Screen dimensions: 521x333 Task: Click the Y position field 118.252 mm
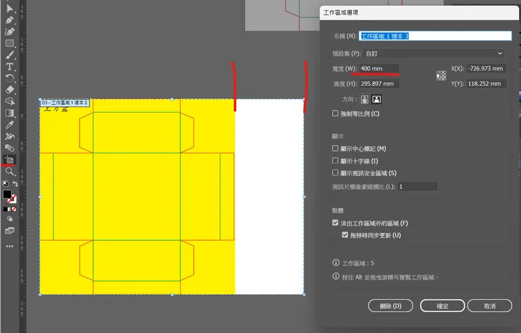tap(487, 84)
